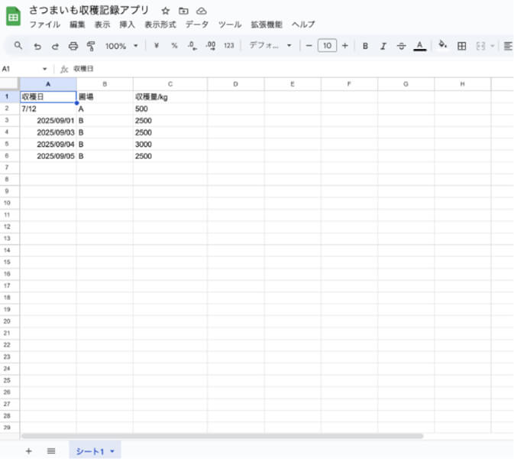
Task: Expand the font family dropdown
Action: pyautogui.click(x=270, y=46)
